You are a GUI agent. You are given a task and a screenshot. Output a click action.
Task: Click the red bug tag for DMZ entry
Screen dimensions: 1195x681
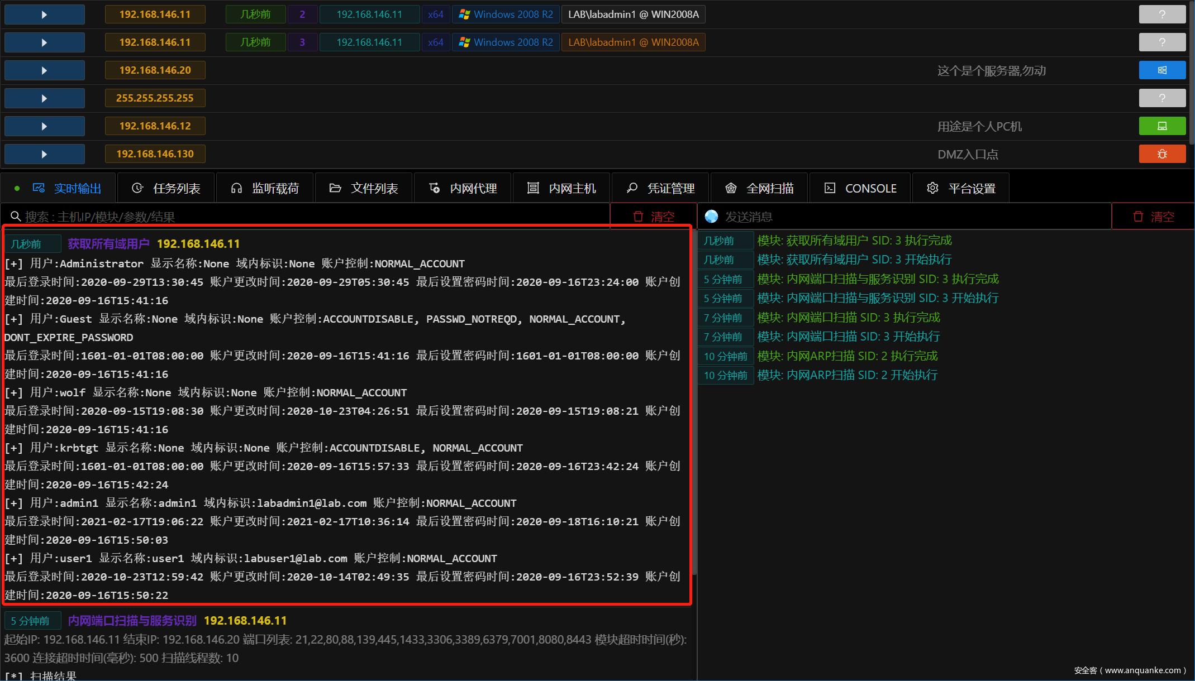(1162, 154)
